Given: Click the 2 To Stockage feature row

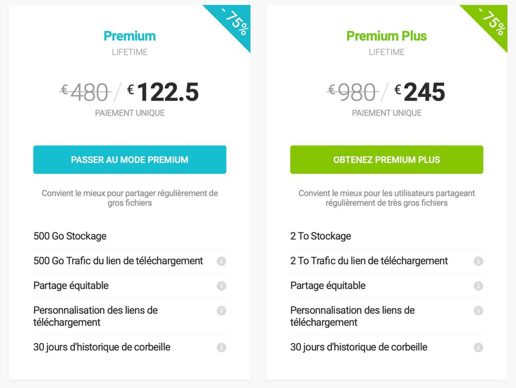Looking at the screenshot, I should tap(386, 236).
